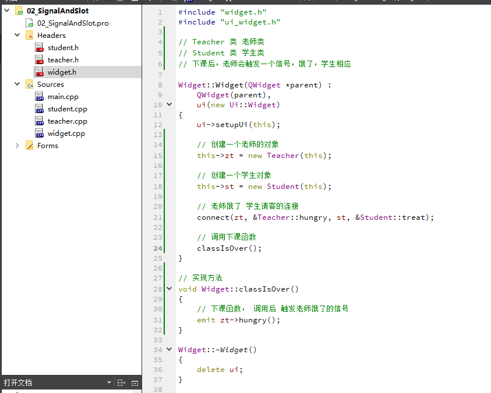Image resolution: width=491 pixels, height=393 pixels.
Task: Open widget.cpp from Sources
Action: pyautogui.click(x=66, y=134)
